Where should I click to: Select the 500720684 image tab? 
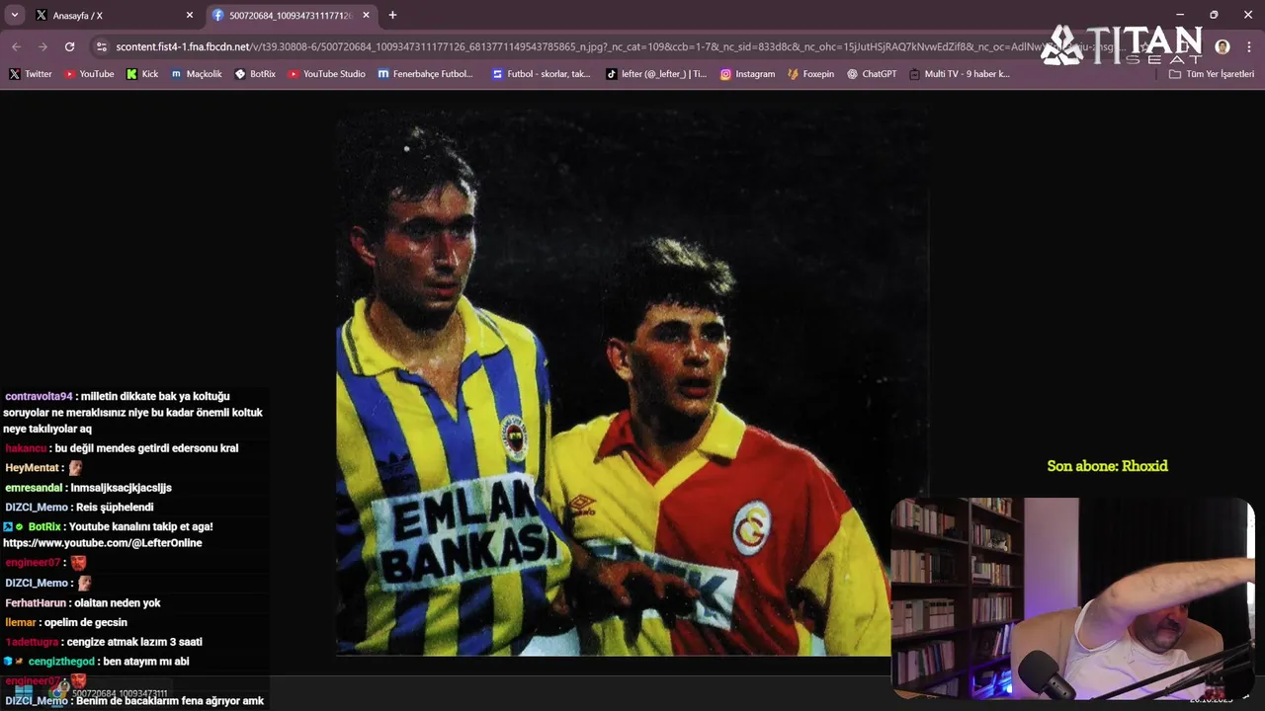click(291, 15)
